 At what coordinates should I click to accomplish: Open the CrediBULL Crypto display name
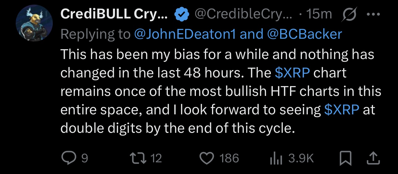pyautogui.click(x=114, y=14)
